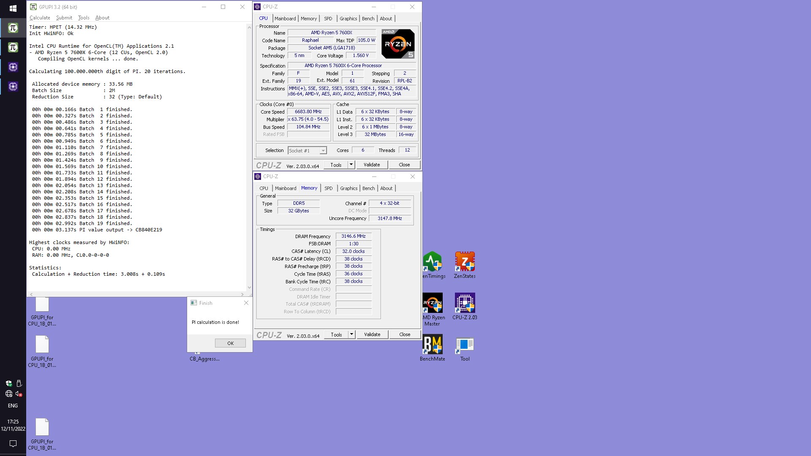Viewport: 811px width, 456px height.
Task: Click GPUPI title bar pi icon
Action: coord(33,7)
